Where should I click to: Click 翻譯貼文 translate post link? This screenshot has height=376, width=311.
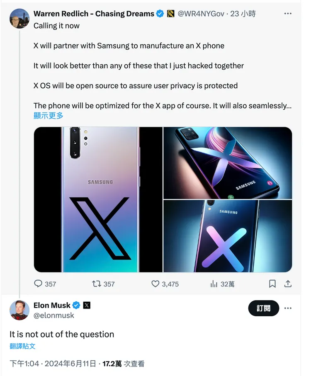coord(22,346)
